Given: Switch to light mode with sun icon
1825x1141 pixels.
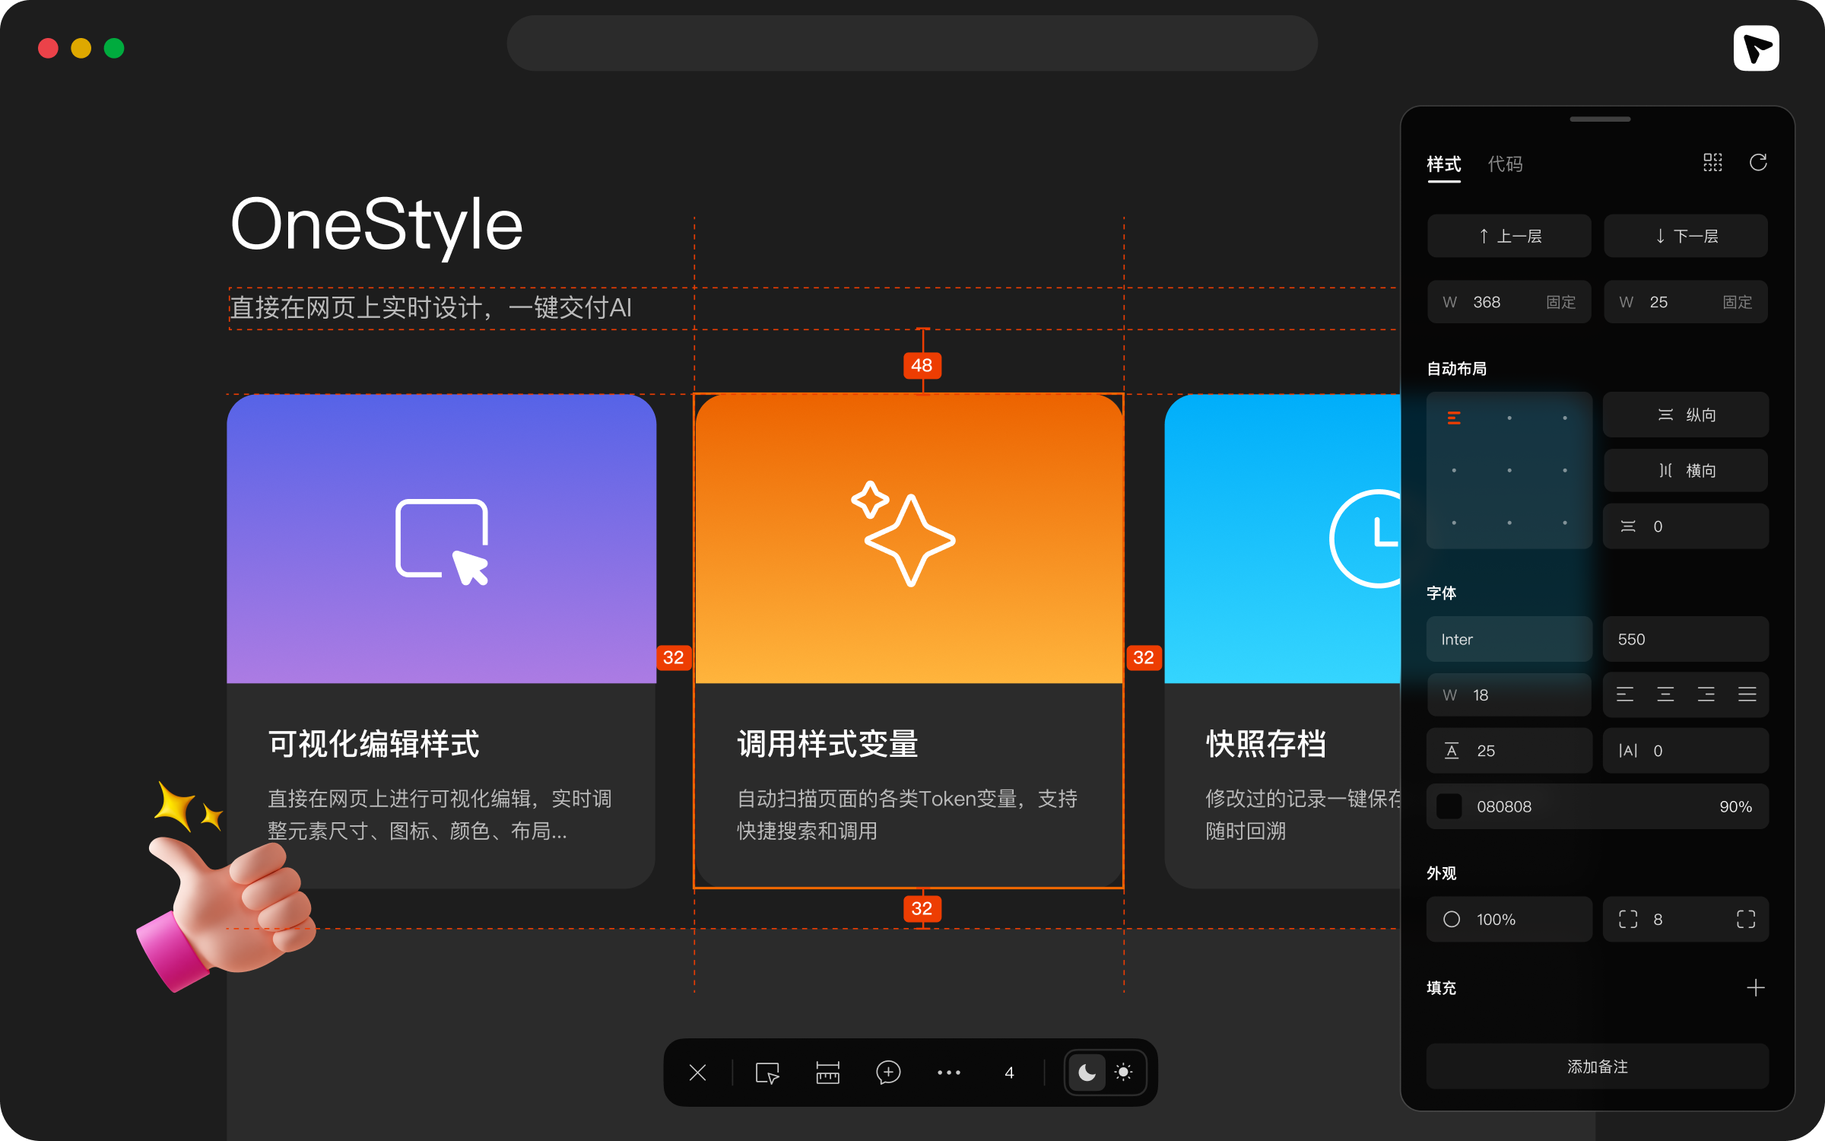Looking at the screenshot, I should click(x=1123, y=1073).
